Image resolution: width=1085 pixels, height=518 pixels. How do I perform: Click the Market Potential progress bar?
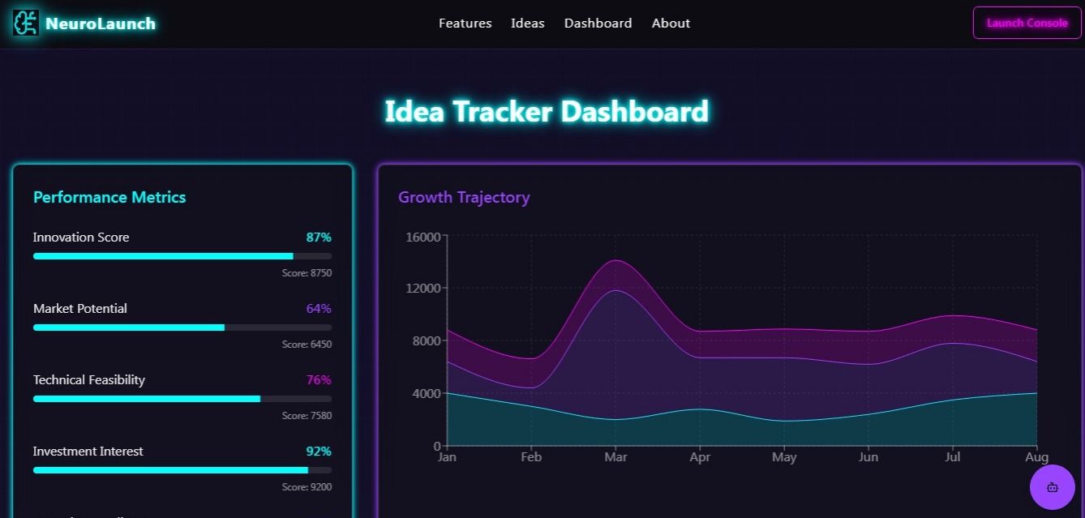click(182, 327)
